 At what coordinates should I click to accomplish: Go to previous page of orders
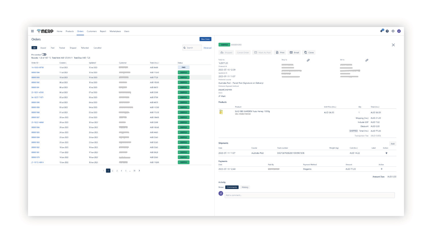tap(104, 171)
